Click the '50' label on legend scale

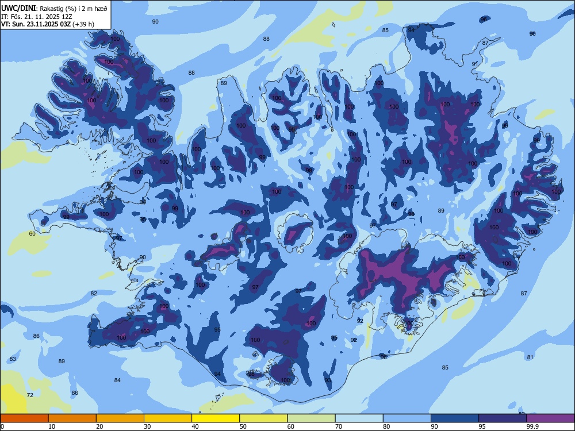(243, 426)
